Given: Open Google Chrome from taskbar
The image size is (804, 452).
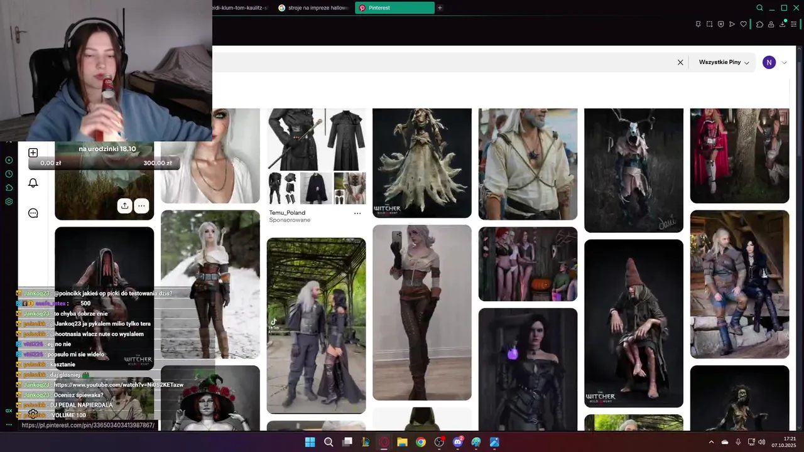Looking at the screenshot, I should coord(421,442).
